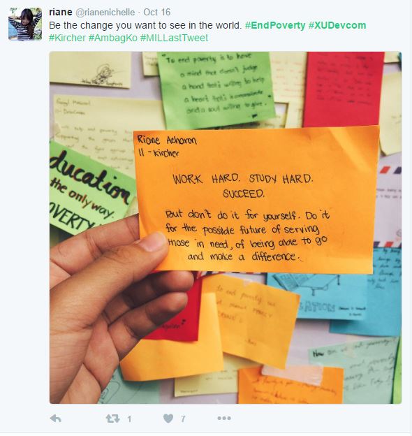The image size is (412, 436).
Task: Follow the #EndPoverty hashtag
Action: coord(275,25)
